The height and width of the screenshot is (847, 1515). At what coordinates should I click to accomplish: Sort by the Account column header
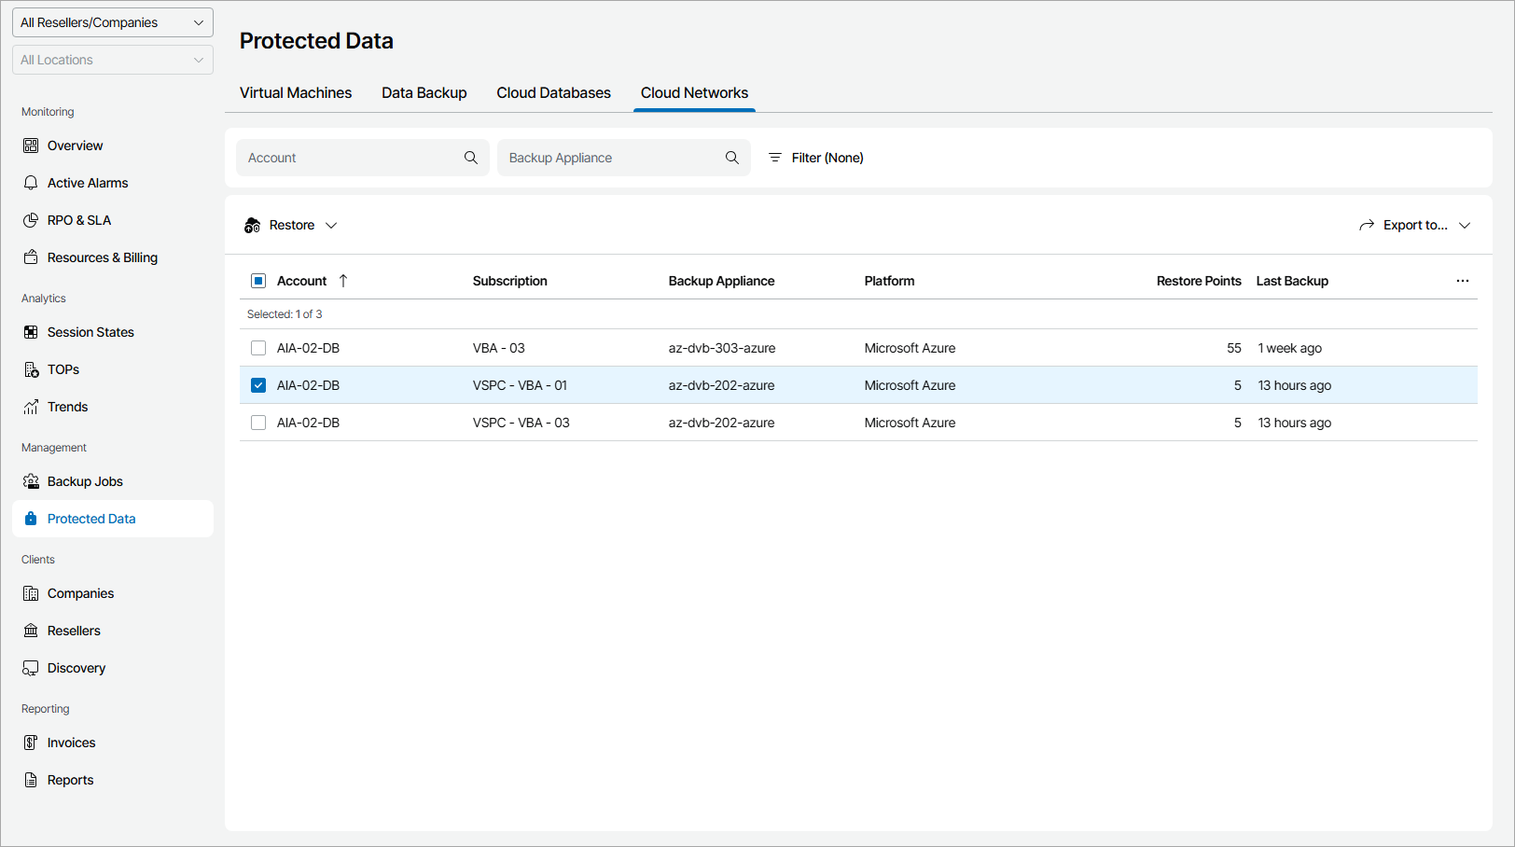[302, 281]
